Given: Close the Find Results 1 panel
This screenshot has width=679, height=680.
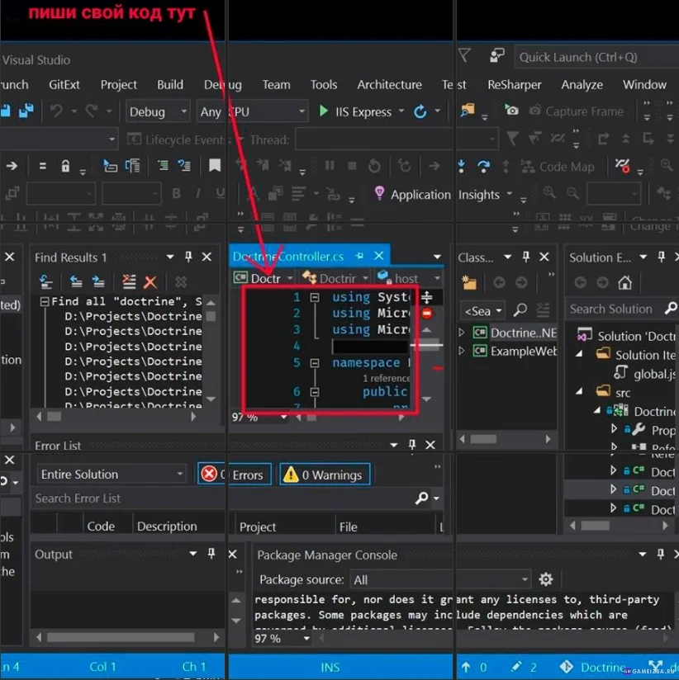Looking at the screenshot, I should (x=207, y=257).
